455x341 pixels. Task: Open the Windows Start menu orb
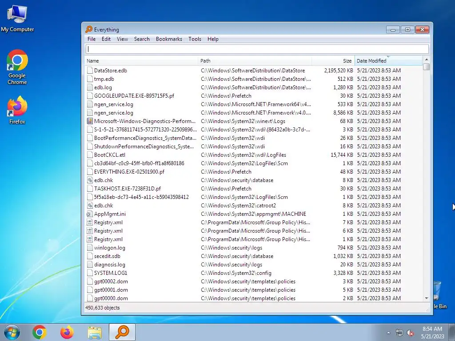pyautogui.click(x=12, y=332)
